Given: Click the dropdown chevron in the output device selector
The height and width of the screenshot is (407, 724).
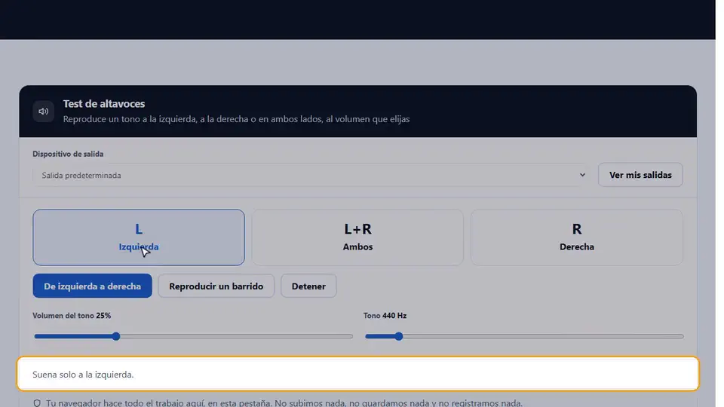Looking at the screenshot, I should point(582,175).
